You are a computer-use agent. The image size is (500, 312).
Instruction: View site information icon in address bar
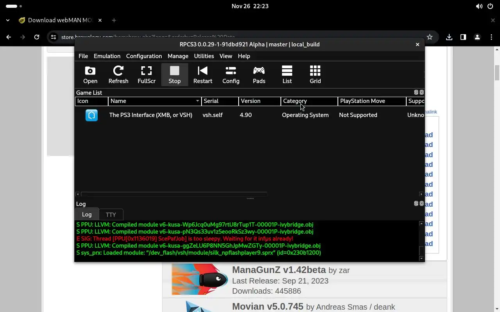pyautogui.click(x=54, y=37)
